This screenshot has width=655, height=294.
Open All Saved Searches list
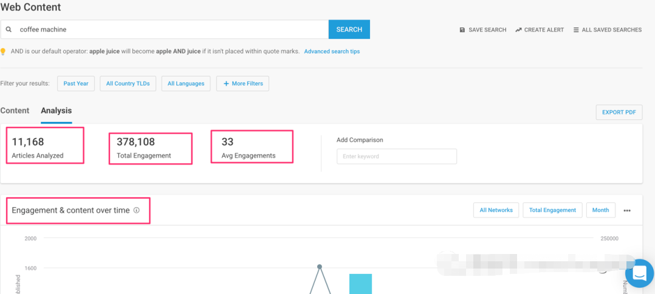607,30
